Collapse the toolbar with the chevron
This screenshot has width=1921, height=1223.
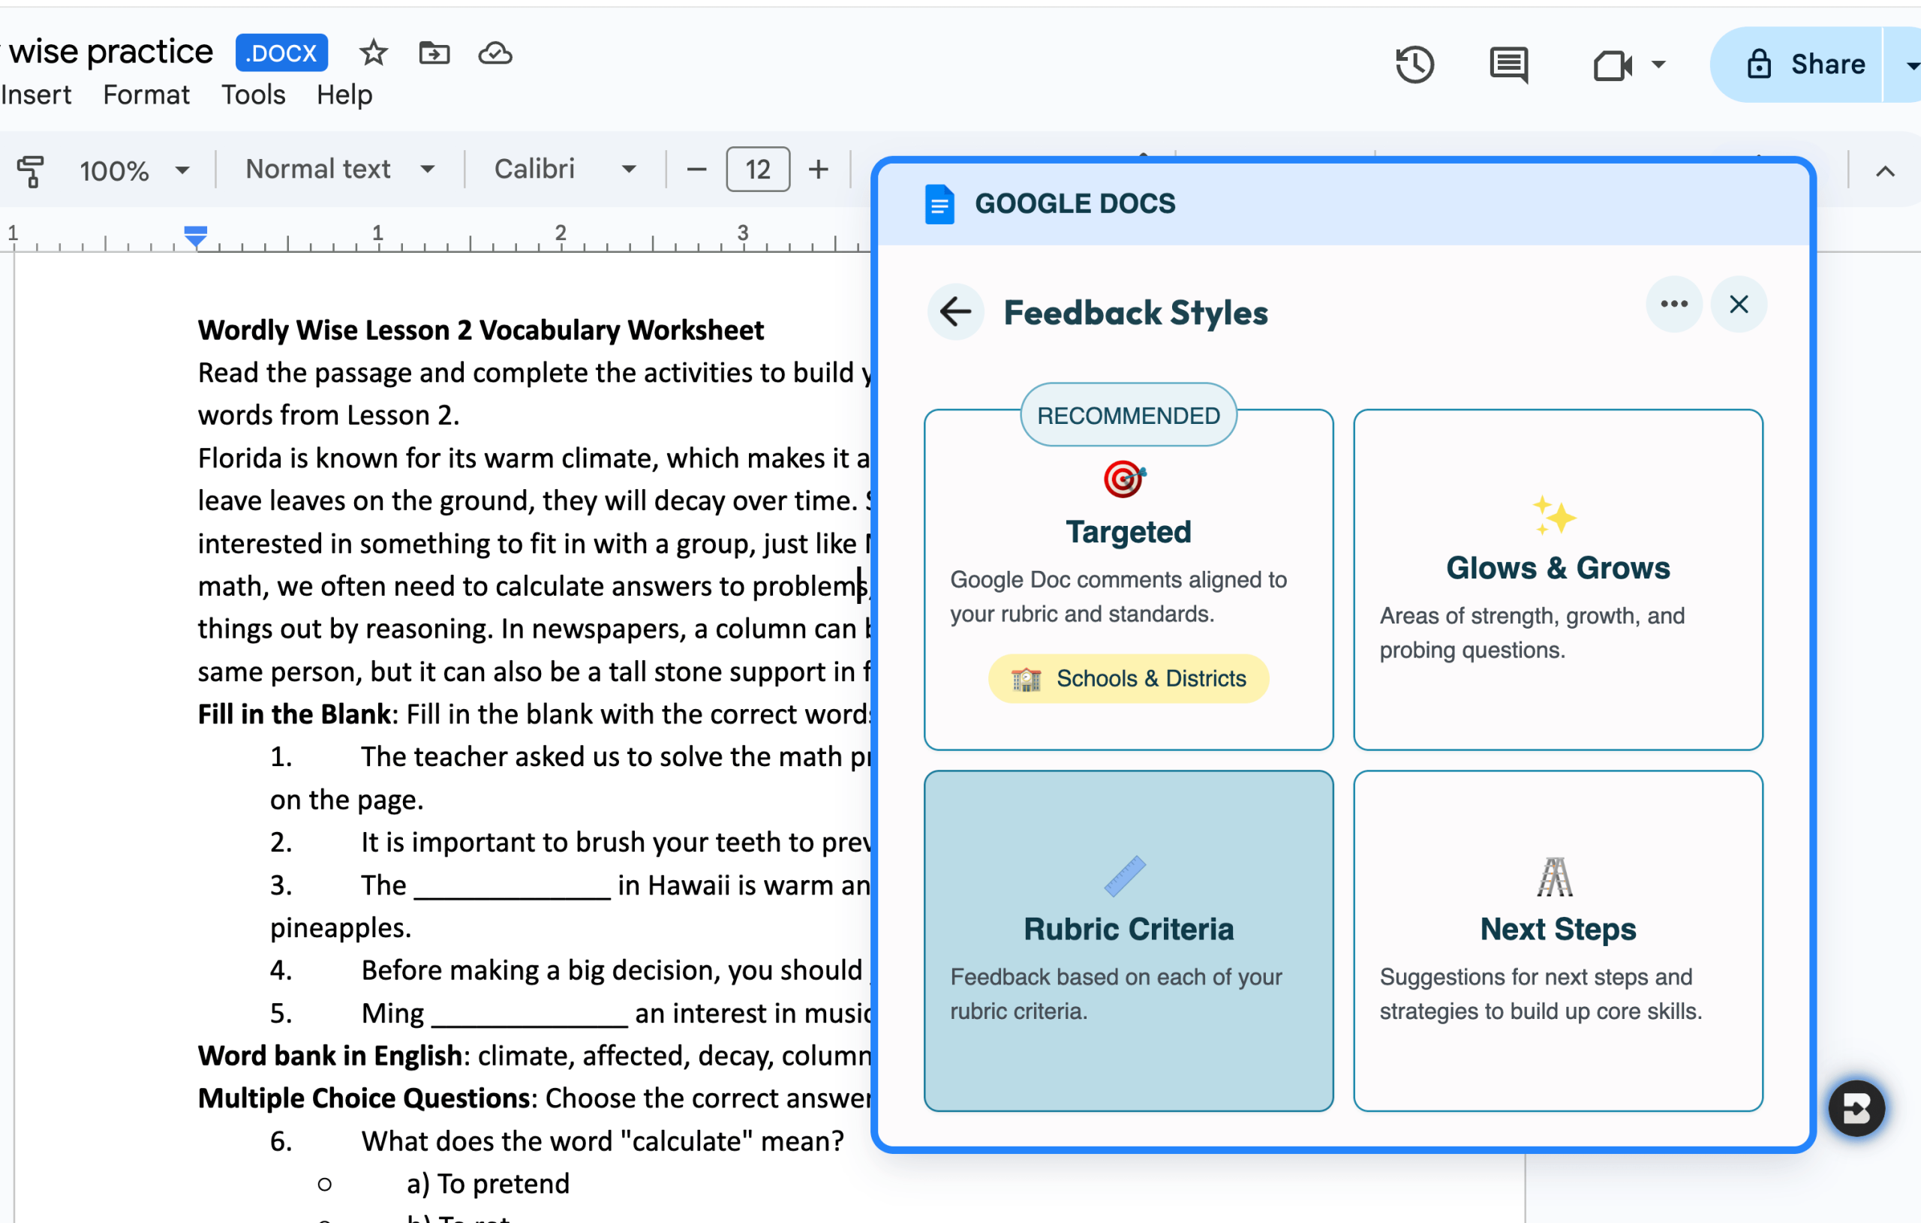[x=1884, y=171]
